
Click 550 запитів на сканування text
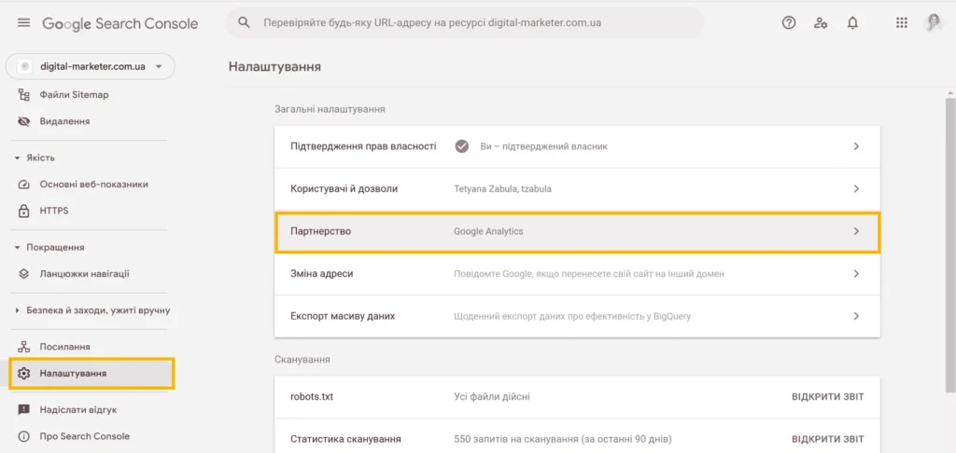(x=563, y=439)
